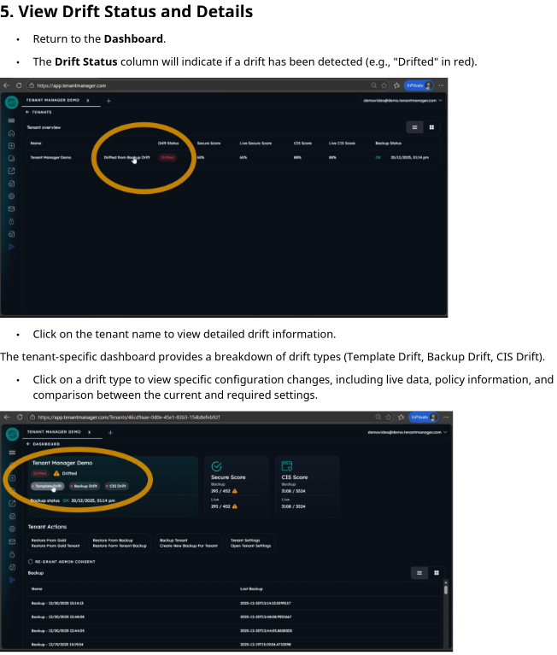Go back using the Tenants arrow

coord(27,112)
